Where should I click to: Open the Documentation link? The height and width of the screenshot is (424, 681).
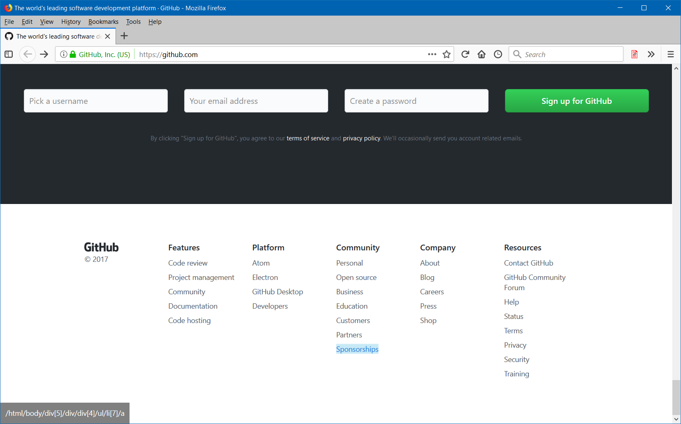tap(193, 306)
